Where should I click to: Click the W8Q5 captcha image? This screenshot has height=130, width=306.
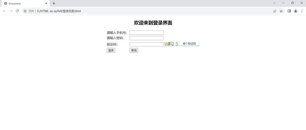[x=171, y=44]
